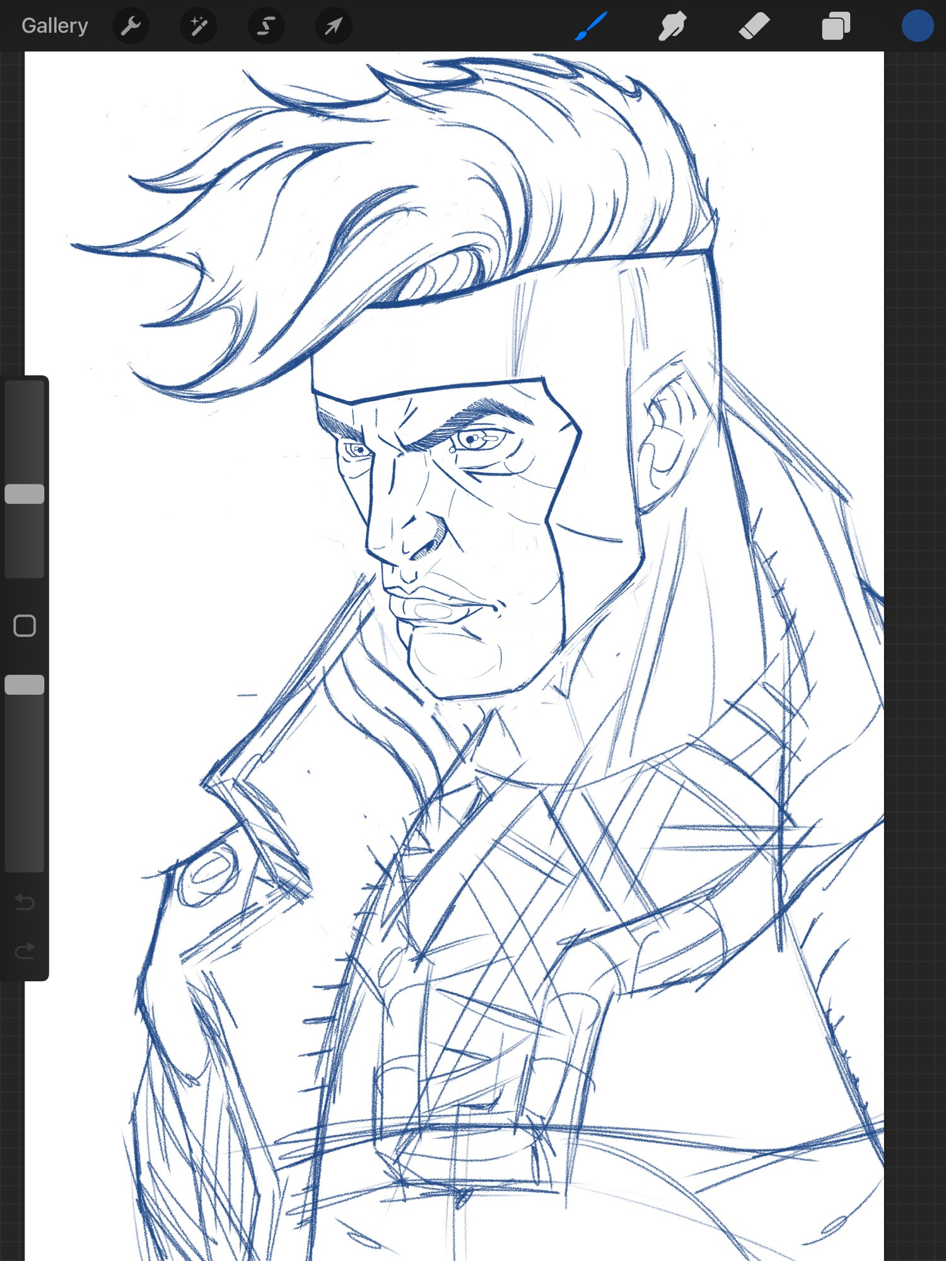
Task: Undo the last stroke
Action: tap(25, 902)
